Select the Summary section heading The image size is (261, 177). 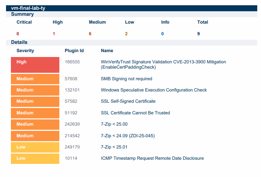pyautogui.click(x=22, y=14)
